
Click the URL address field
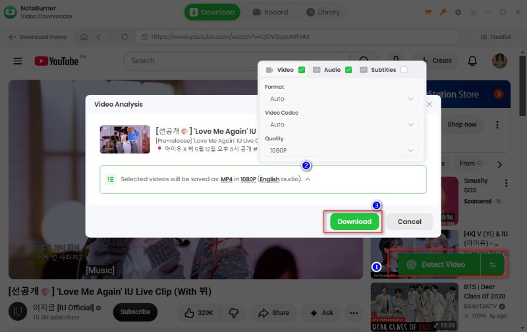tap(298, 37)
